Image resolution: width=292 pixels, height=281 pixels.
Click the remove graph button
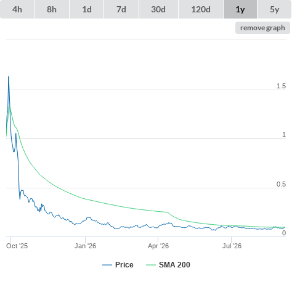click(262, 28)
